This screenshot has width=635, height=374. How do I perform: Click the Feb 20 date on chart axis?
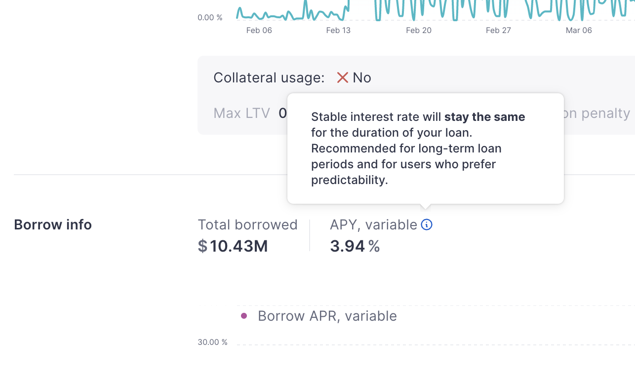click(x=418, y=31)
